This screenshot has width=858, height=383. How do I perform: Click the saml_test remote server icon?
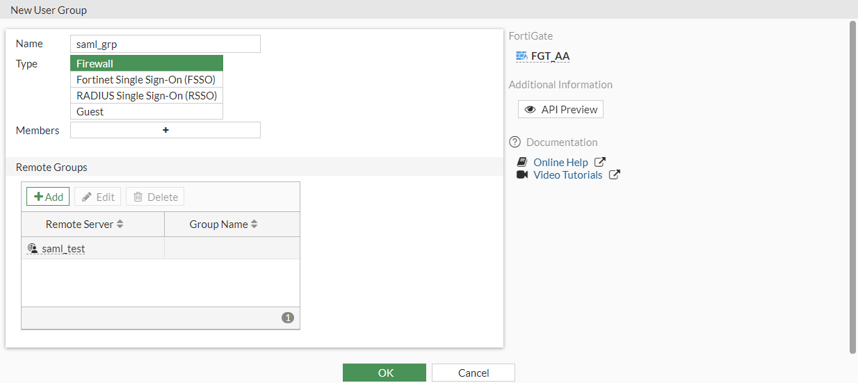click(32, 248)
